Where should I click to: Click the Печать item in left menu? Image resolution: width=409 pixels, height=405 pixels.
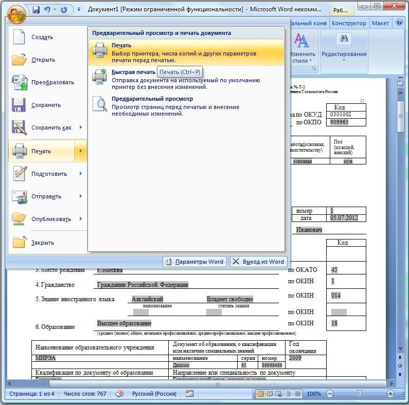coord(42,151)
